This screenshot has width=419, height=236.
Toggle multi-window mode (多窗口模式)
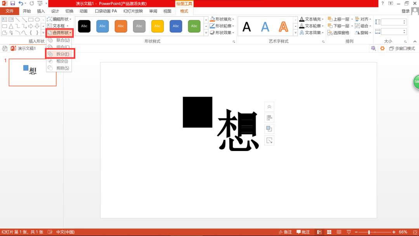tap(402, 49)
